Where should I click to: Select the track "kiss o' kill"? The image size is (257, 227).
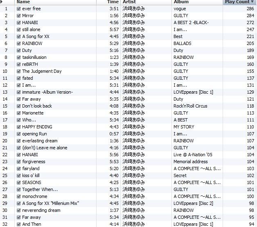pyautogui.click(x=31, y=175)
